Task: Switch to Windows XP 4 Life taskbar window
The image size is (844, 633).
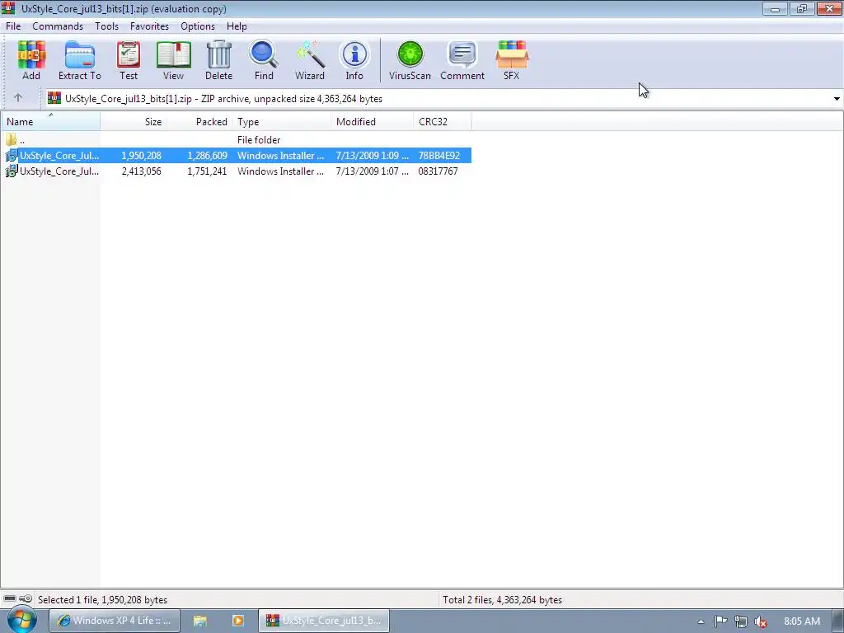Action: point(115,621)
